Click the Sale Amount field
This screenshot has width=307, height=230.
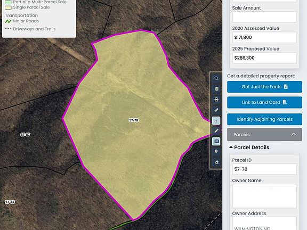pyautogui.click(x=264, y=17)
